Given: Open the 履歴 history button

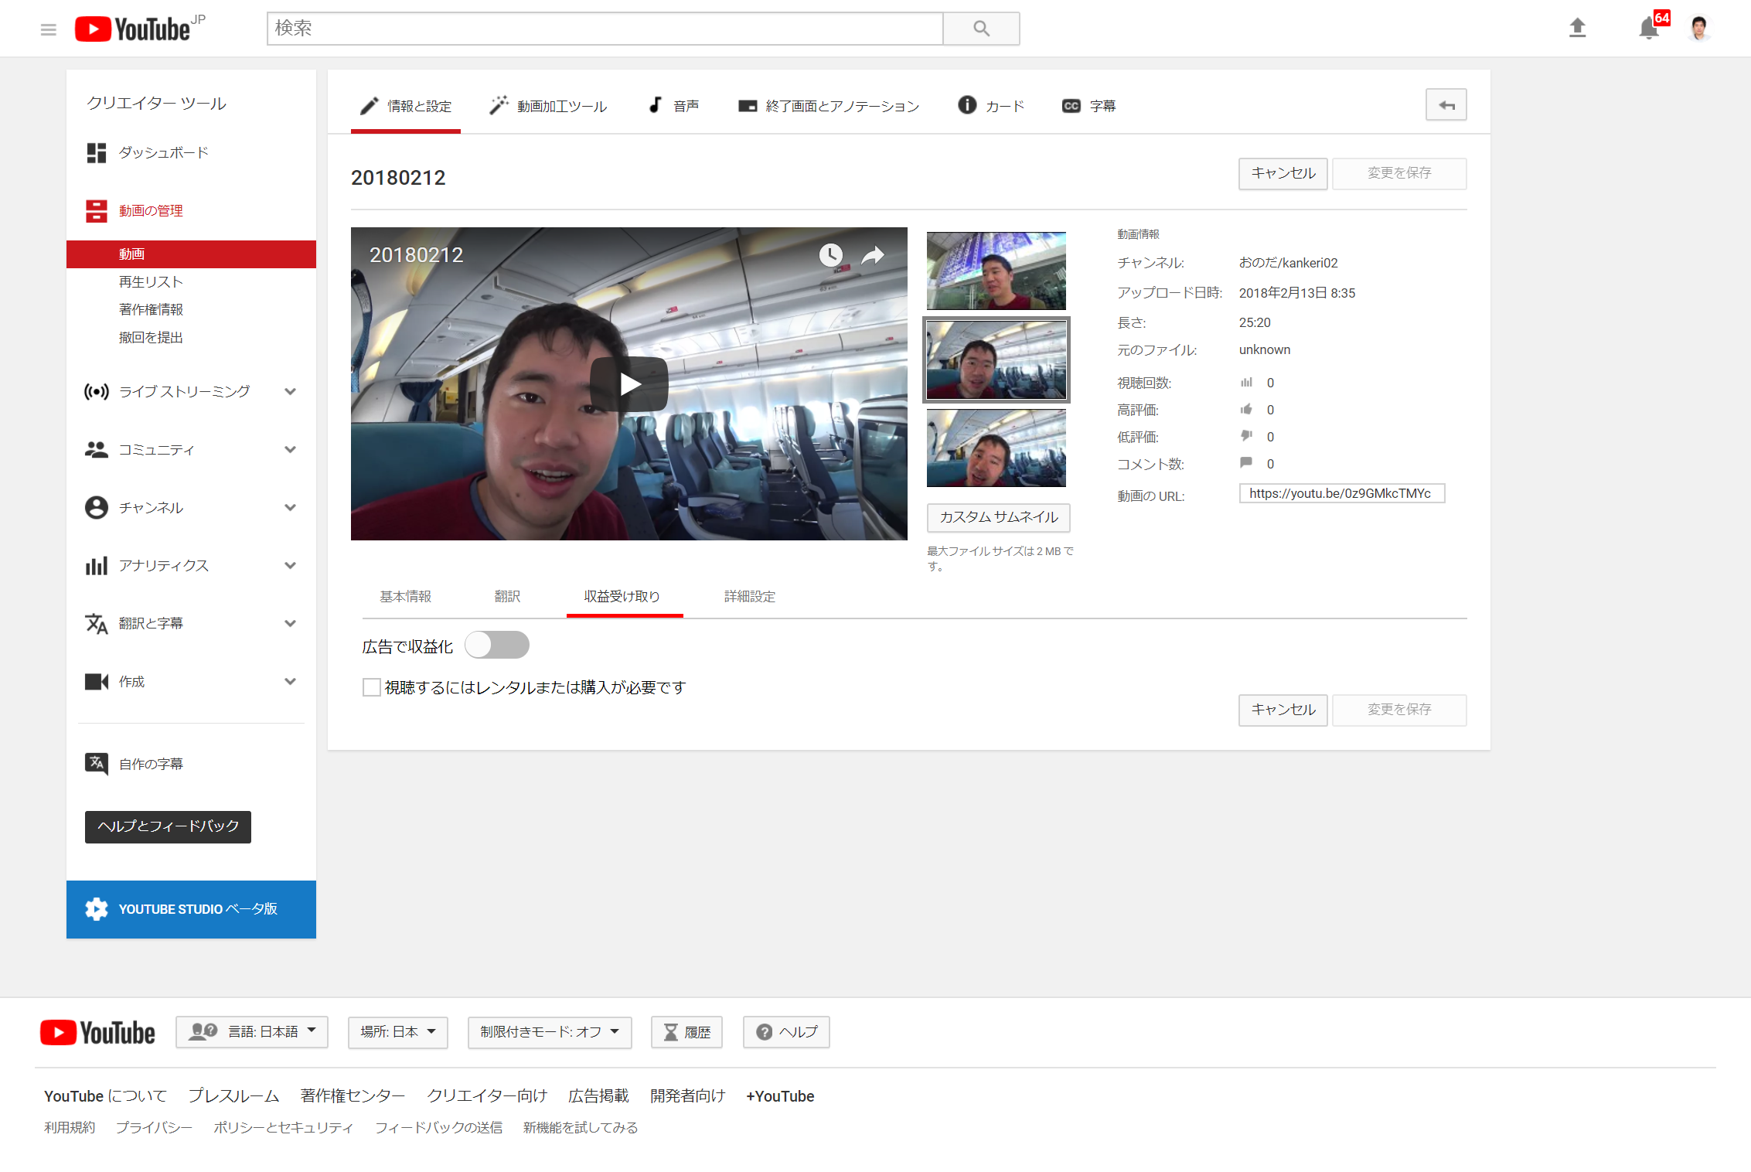Looking at the screenshot, I should click(686, 1032).
